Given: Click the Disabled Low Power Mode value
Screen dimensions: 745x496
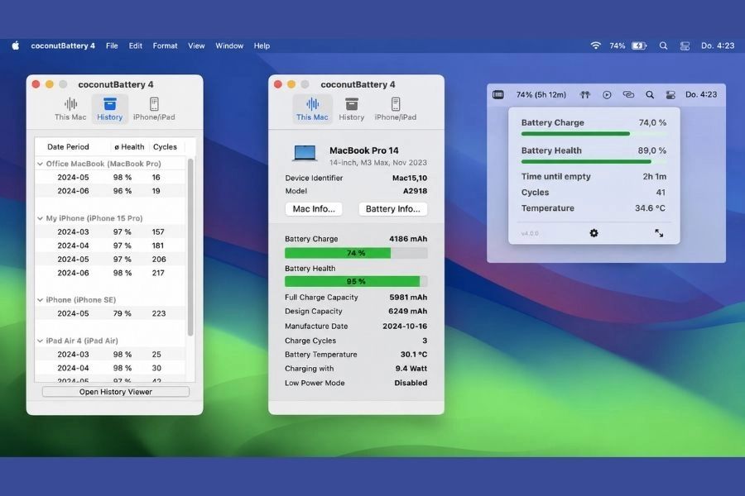Looking at the screenshot, I should (411, 383).
